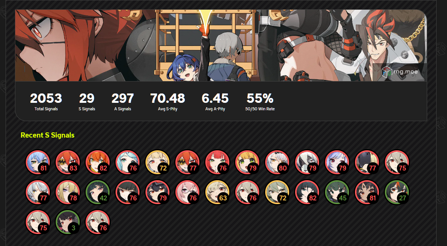The height and width of the screenshot is (246, 447).
Task: Open the teal-haired avatar with pity 76
Action: coord(128,163)
